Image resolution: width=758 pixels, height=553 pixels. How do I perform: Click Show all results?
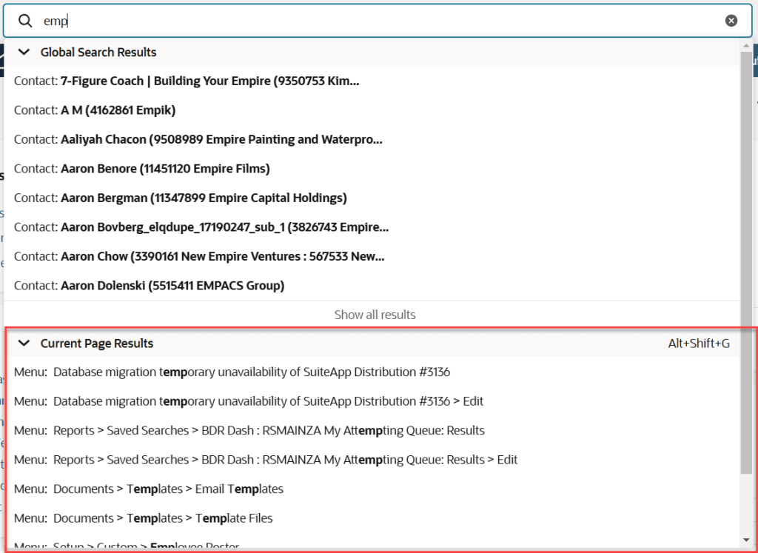(375, 315)
